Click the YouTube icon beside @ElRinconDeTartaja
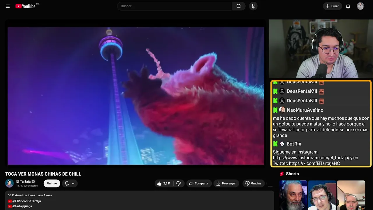Screen dimensions: 373x210 pyautogui.click(x=10, y=201)
